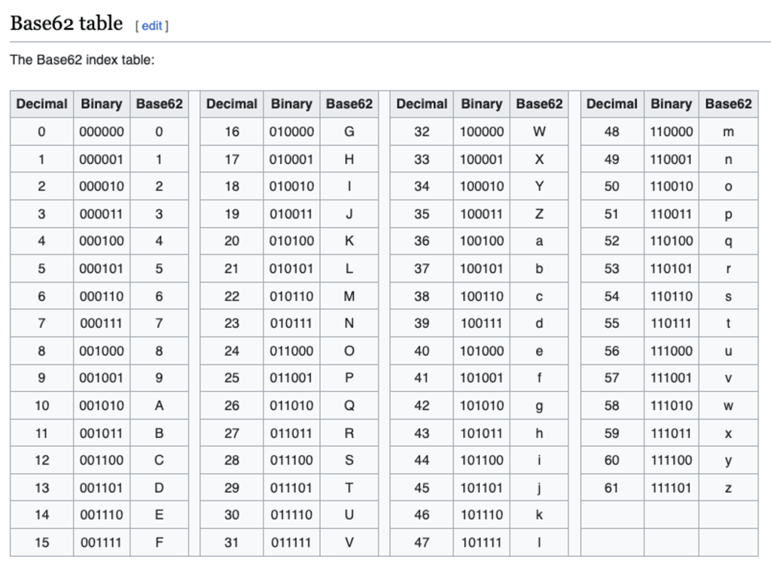The height and width of the screenshot is (571, 771).
Task: Select the Base62 cell with lowercase a
Action: [x=539, y=241]
